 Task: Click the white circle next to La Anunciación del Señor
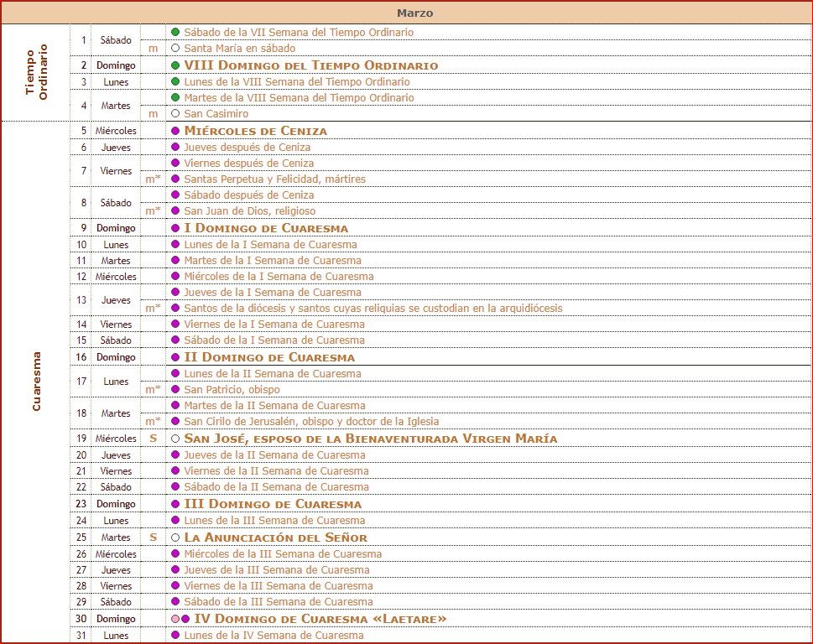[175, 538]
